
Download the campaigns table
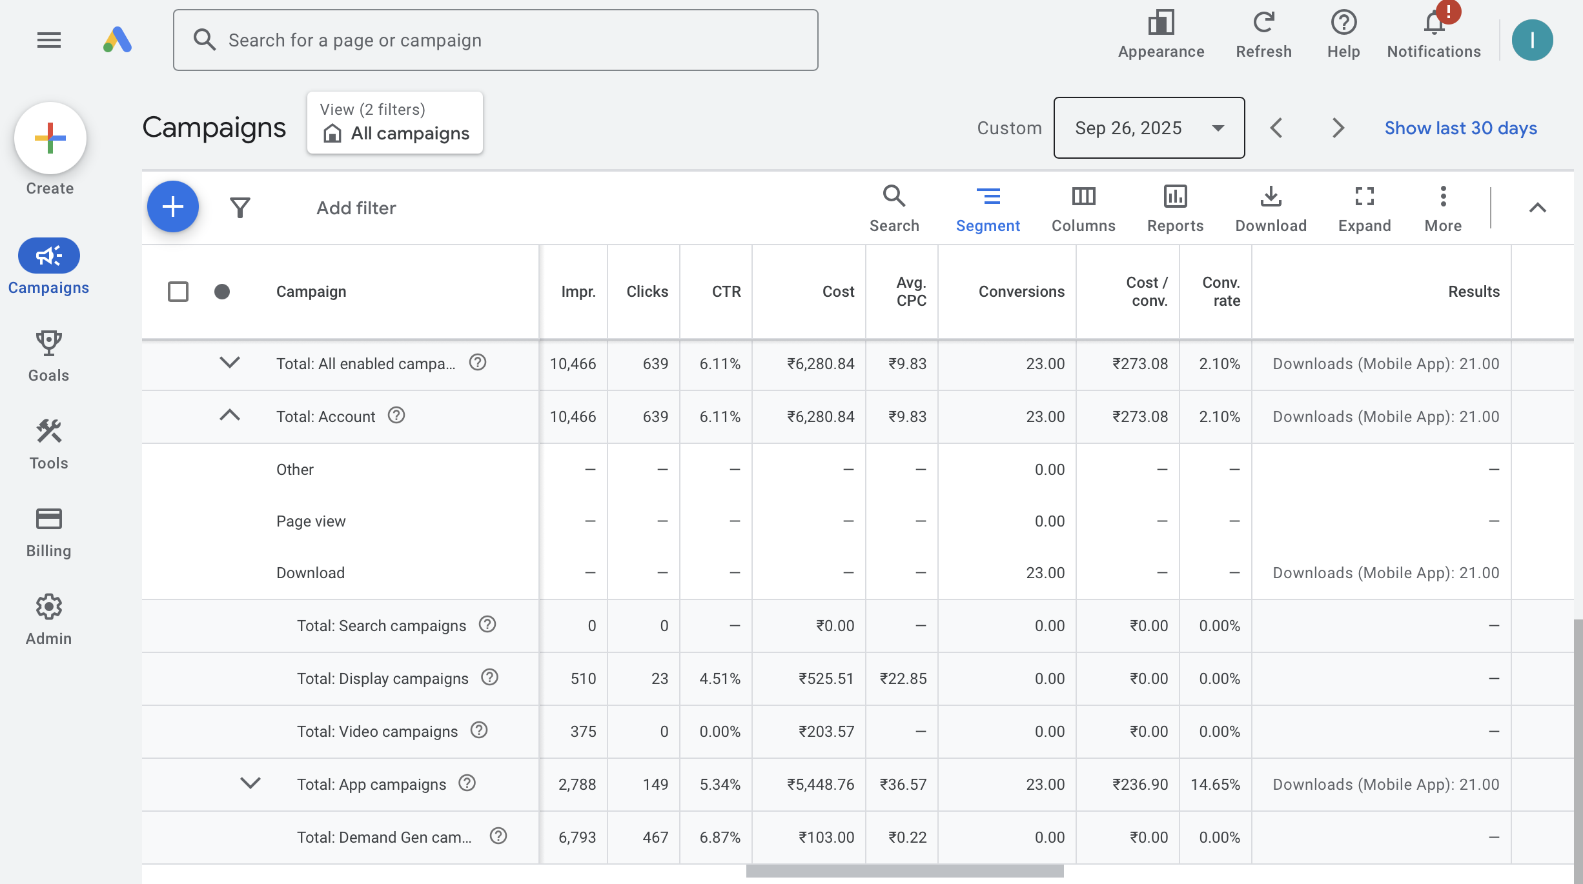tap(1271, 208)
